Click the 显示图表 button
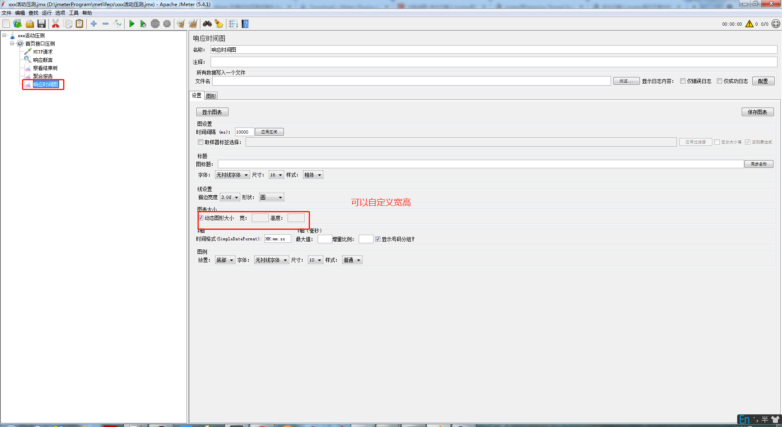Viewport: 782px width, 427px height. (x=212, y=112)
